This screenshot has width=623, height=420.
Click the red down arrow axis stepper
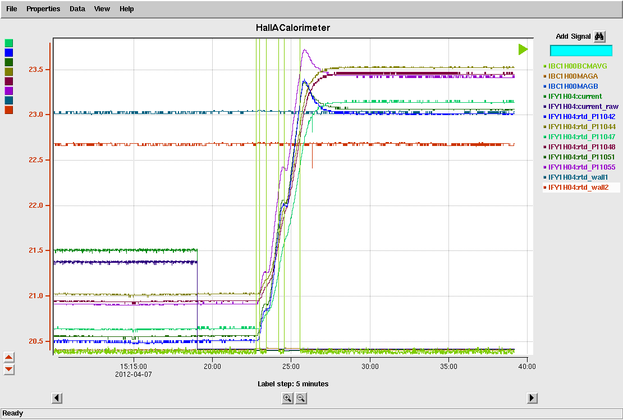click(9, 369)
